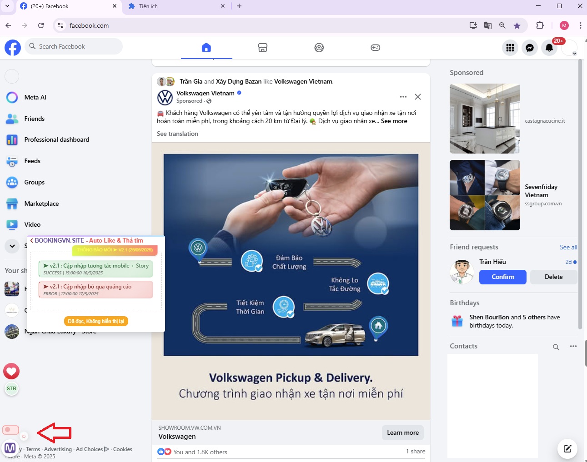The image size is (587, 462).
Task: Open a new browser tab
Action: click(x=239, y=6)
